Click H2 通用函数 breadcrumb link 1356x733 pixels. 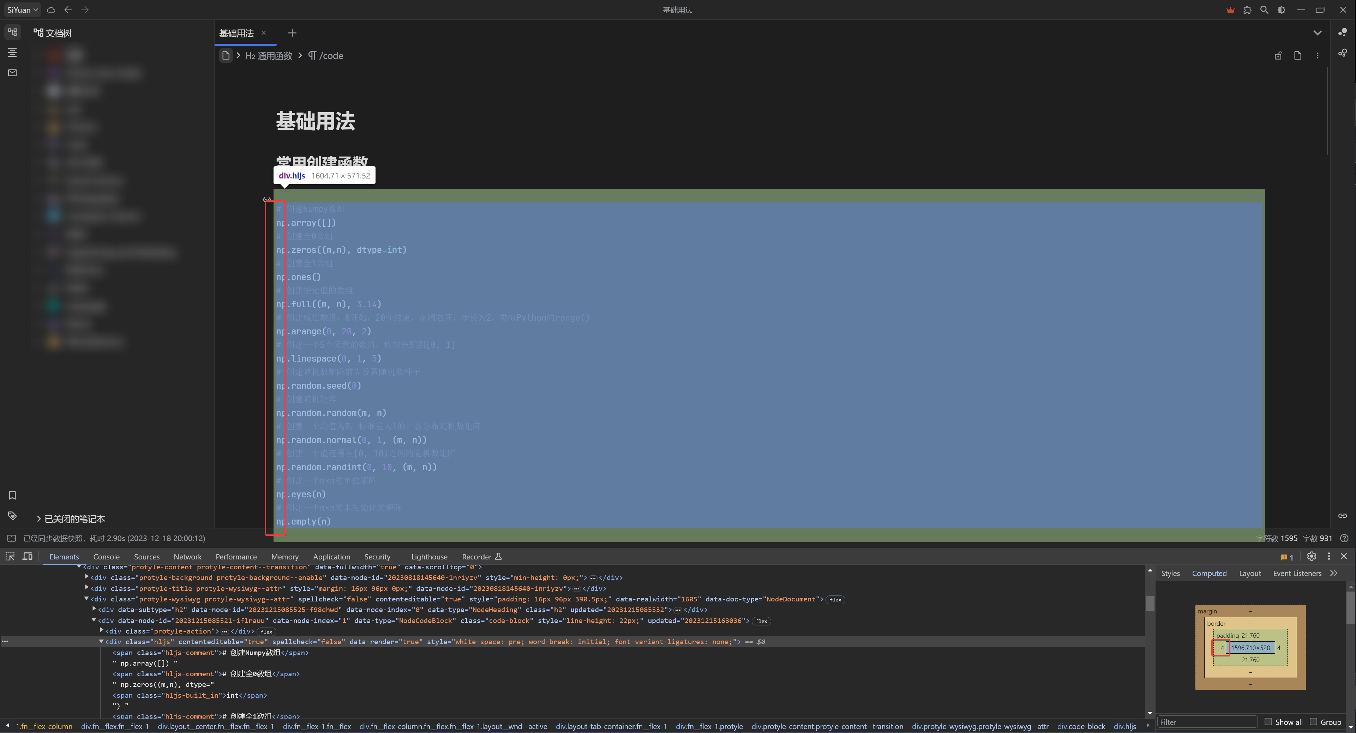269,56
